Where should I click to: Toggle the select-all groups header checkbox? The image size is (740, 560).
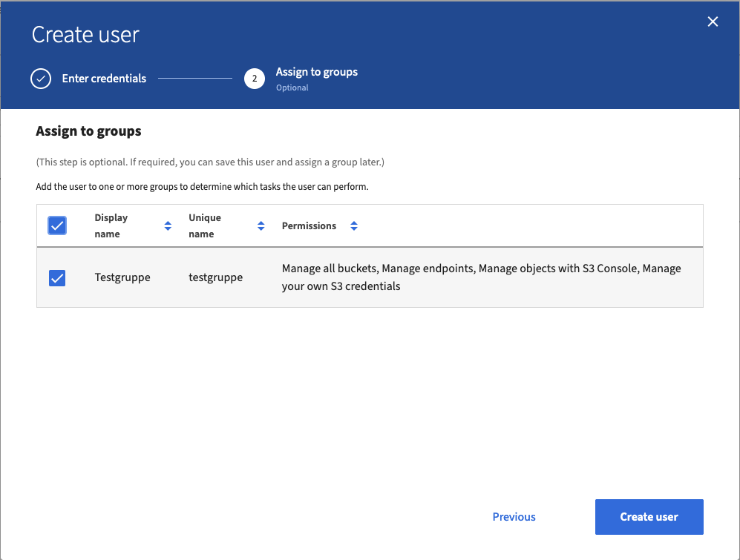pyautogui.click(x=57, y=225)
